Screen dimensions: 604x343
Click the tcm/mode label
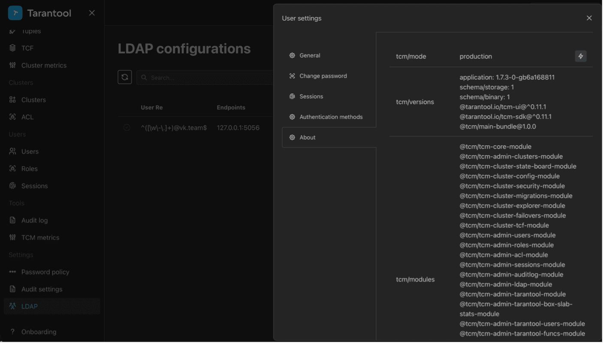click(x=411, y=56)
